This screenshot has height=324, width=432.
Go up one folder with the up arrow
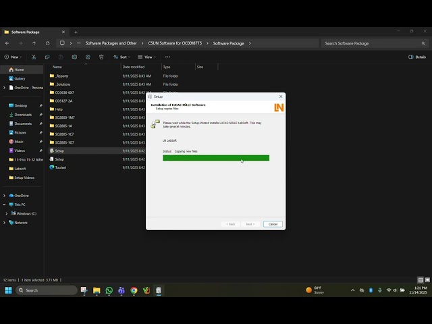tap(34, 43)
